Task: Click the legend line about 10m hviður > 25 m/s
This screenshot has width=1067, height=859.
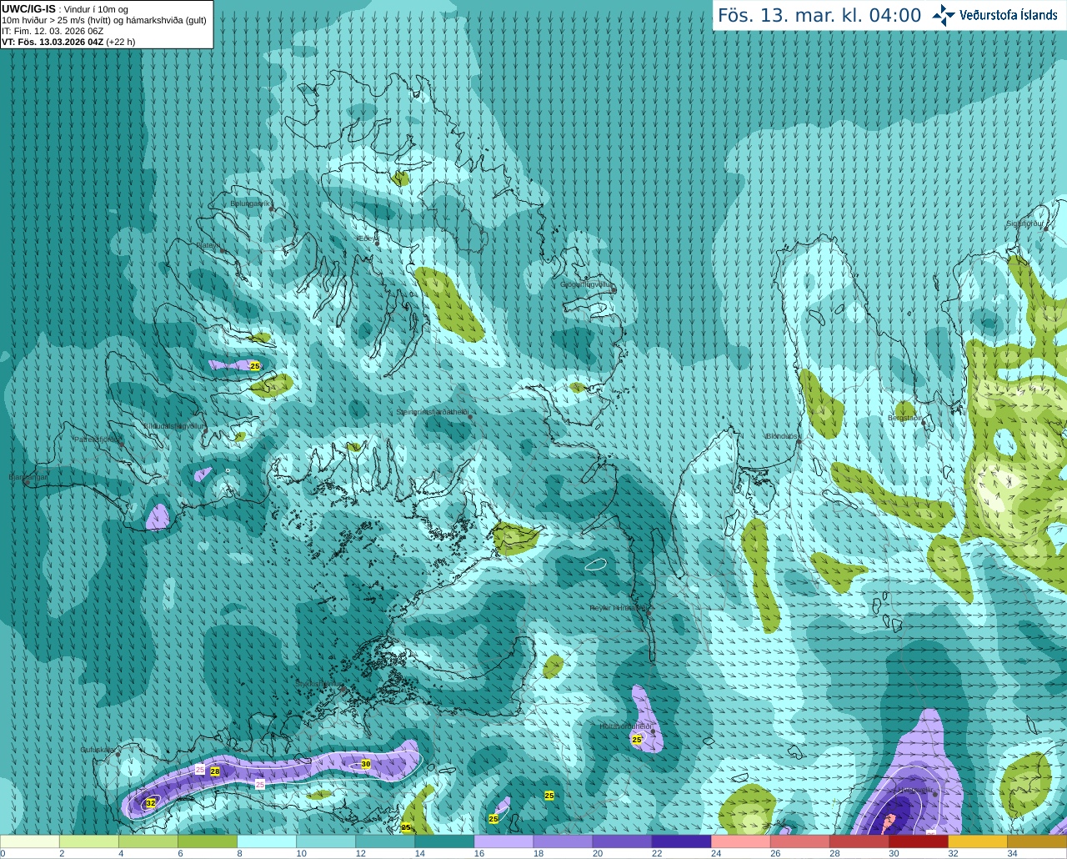Action: (x=104, y=20)
